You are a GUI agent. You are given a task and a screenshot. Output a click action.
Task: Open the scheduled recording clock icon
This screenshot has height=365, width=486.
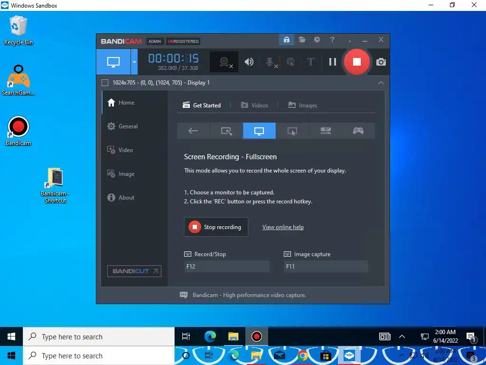(317, 40)
